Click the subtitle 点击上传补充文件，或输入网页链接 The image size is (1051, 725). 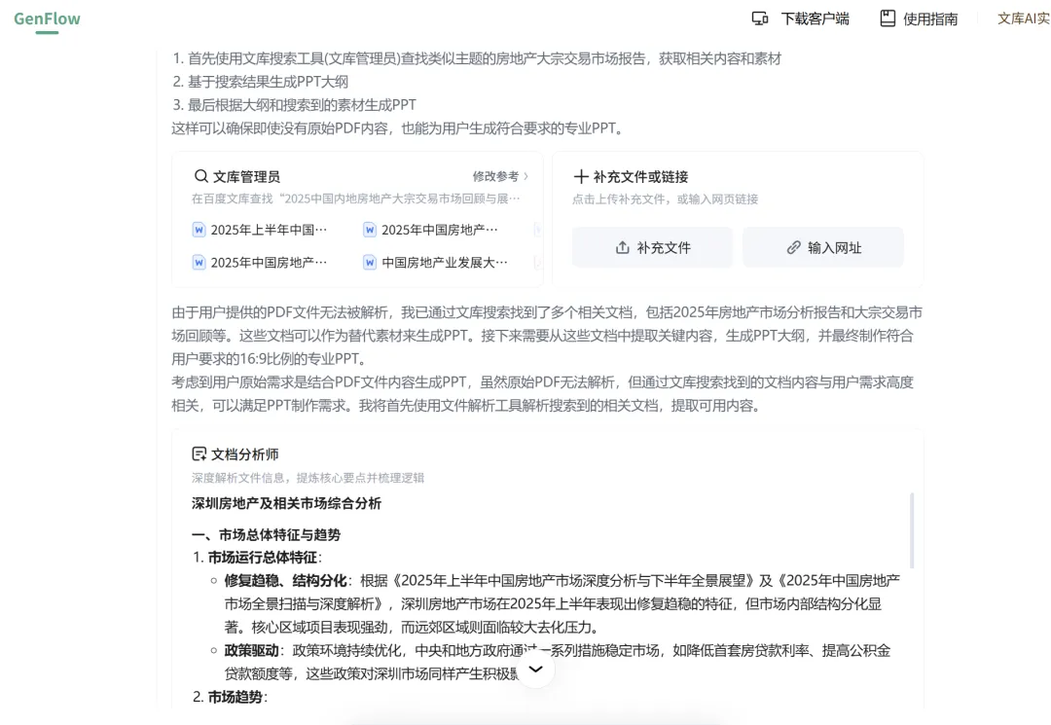tap(666, 199)
